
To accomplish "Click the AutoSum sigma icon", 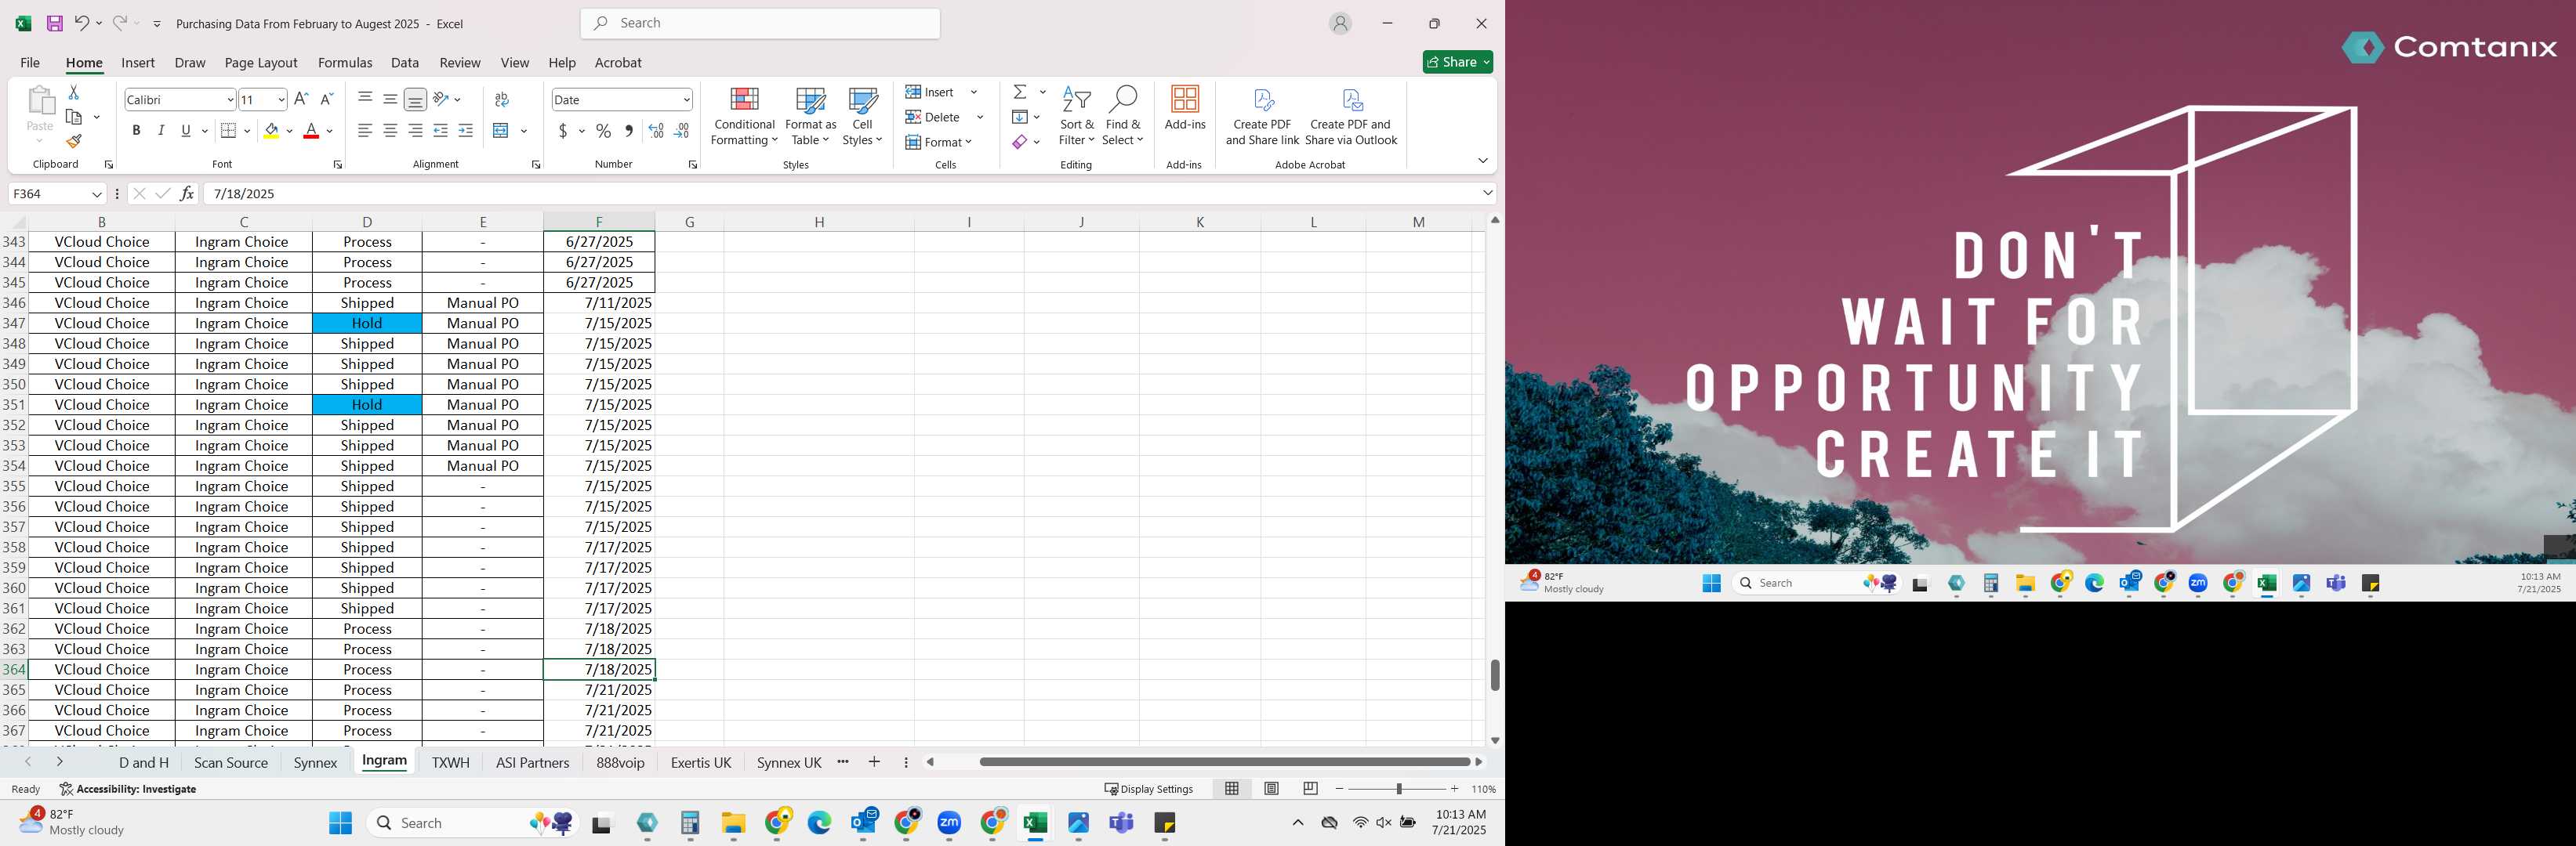I will click(x=1020, y=92).
